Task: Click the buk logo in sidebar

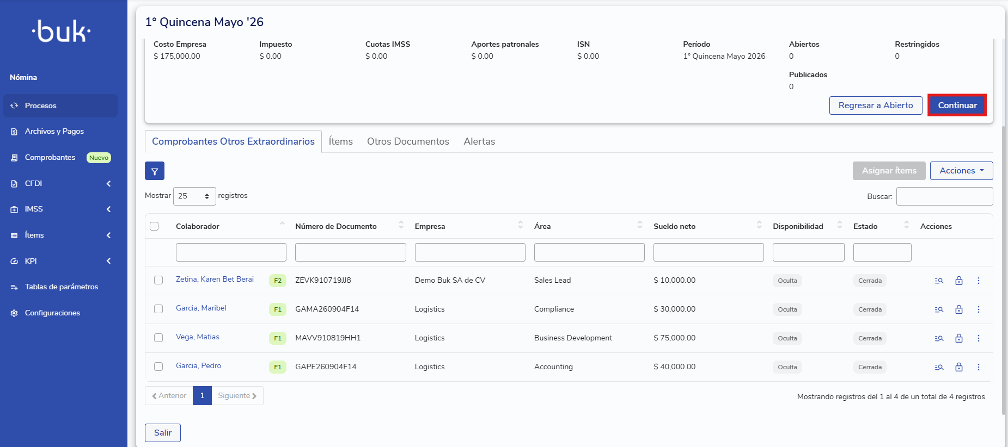Action: pyautogui.click(x=62, y=32)
